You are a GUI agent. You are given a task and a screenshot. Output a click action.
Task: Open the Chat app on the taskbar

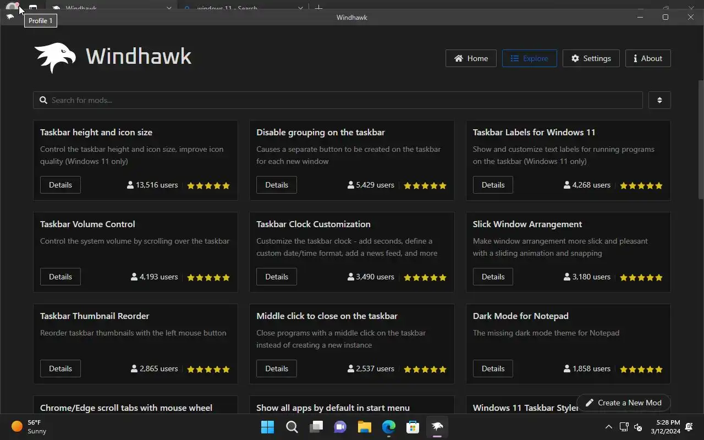click(340, 427)
